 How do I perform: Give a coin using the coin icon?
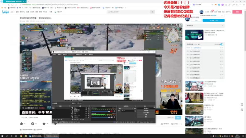pyautogui.click(x=33, y=124)
